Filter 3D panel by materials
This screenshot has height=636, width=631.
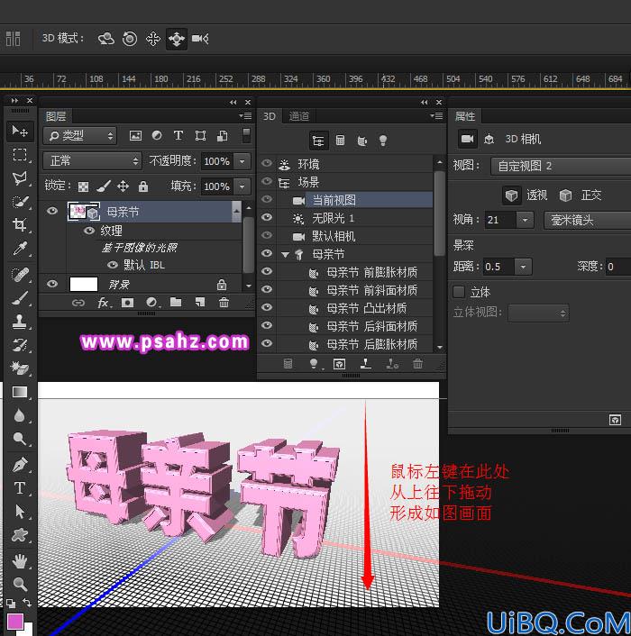pos(361,141)
